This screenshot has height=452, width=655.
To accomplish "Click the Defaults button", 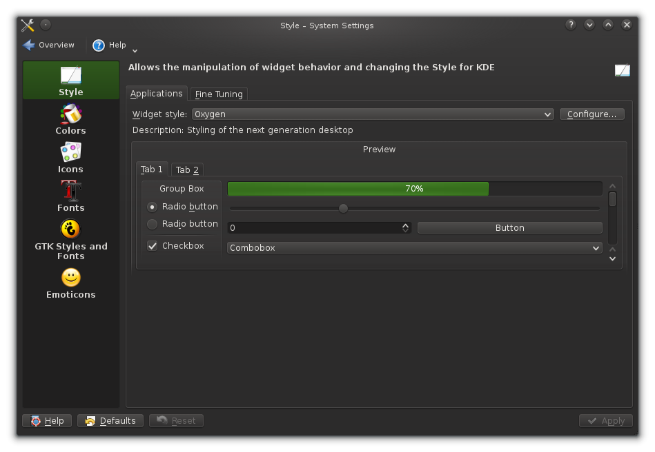I will pos(110,421).
